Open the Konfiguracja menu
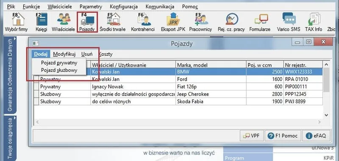 (x=124, y=7)
